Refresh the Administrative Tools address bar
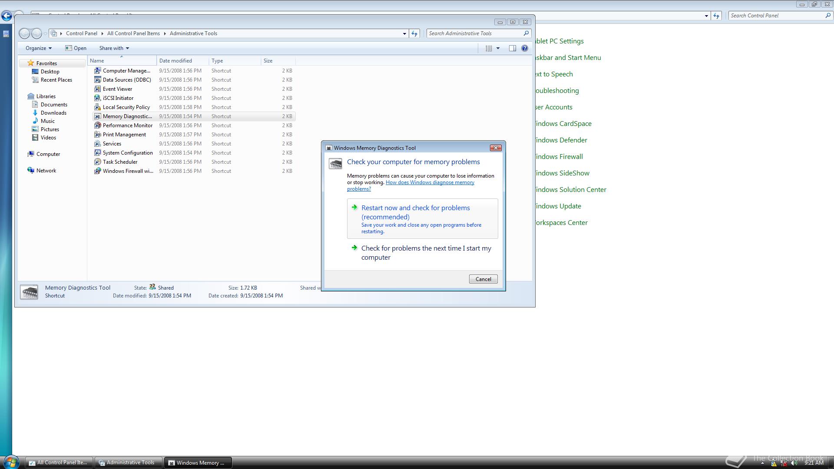 coord(414,33)
